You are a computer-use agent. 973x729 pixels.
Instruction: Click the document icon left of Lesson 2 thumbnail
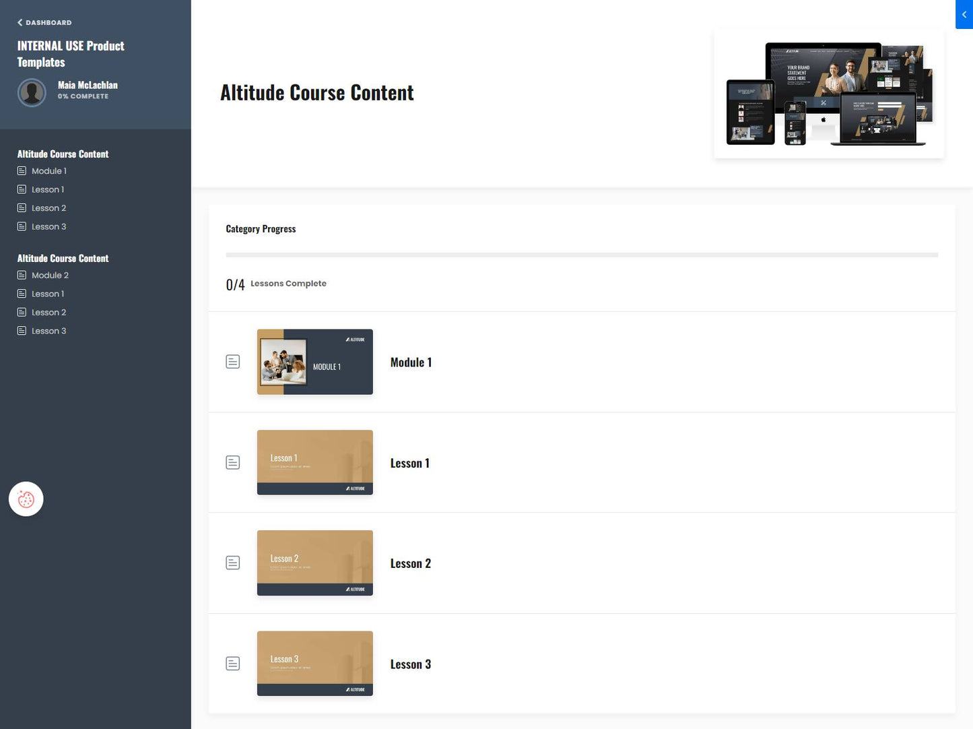point(233,563)
